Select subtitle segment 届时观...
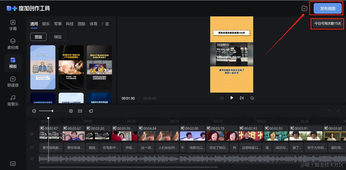The height and width of the screenshot is (170, 346). 337,148
